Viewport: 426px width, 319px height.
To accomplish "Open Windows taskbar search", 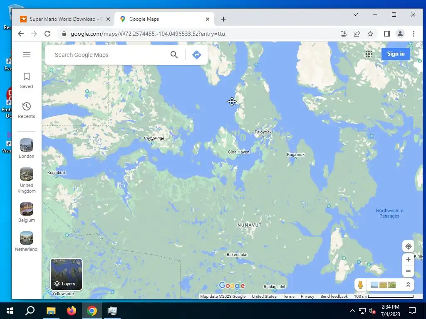I will click(x=30, y=311).
